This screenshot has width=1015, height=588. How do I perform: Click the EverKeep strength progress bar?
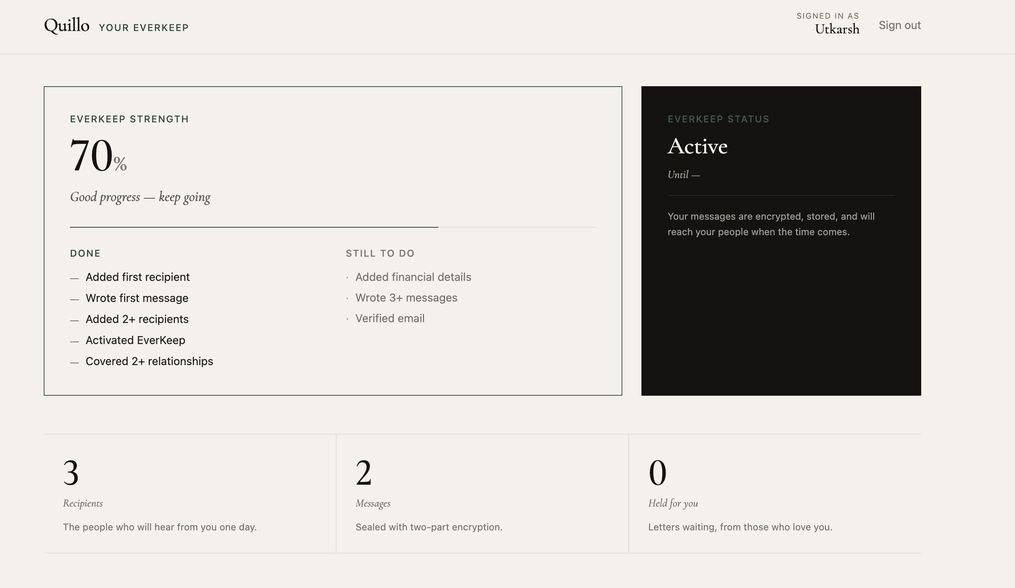click(x=333, y=227)
